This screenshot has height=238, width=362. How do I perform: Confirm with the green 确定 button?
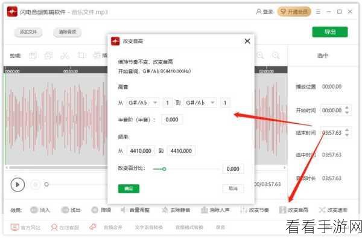tap(129, 189)
